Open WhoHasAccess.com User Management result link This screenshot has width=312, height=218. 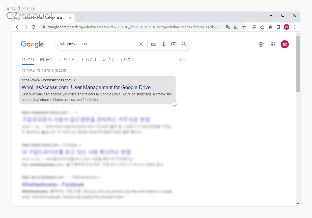tap(89, 87)
